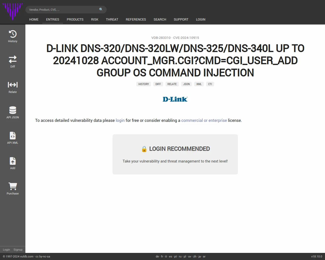
Task: Switch language to 'sv' in footer
Action: [190, 256]
